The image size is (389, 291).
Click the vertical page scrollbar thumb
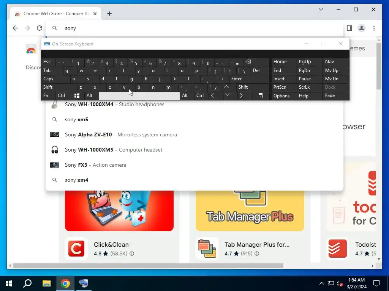pos(379,66)
